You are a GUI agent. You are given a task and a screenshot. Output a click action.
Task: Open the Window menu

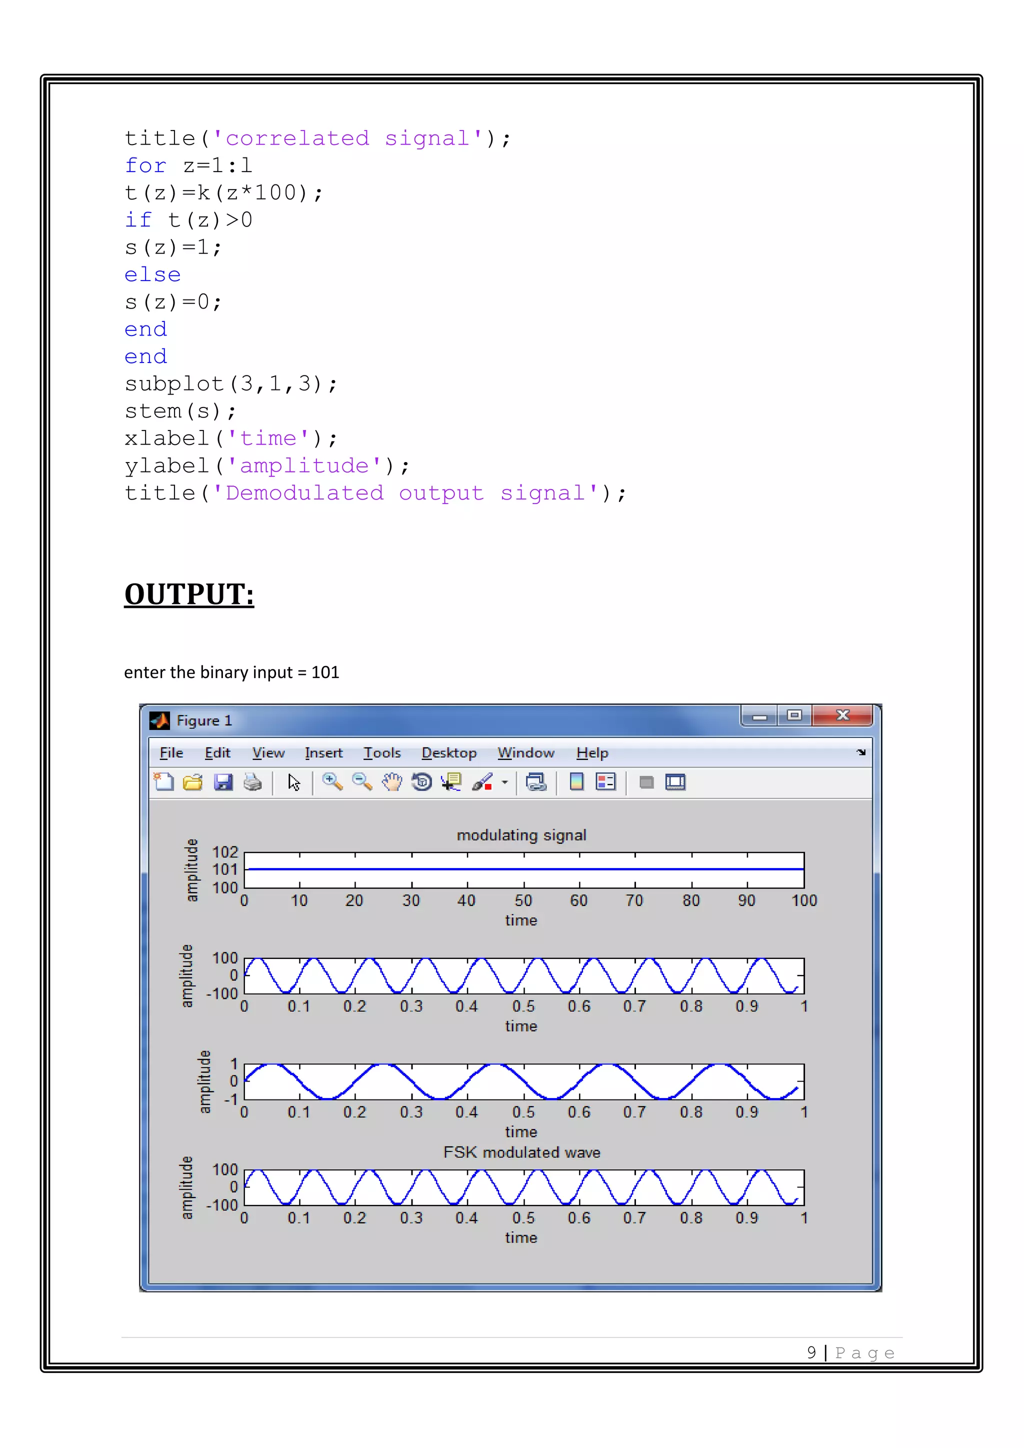[x=526, y=753]
